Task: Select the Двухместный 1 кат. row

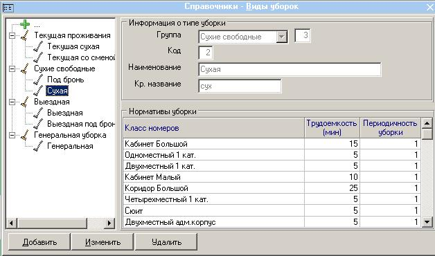Action: click(272, 166)
